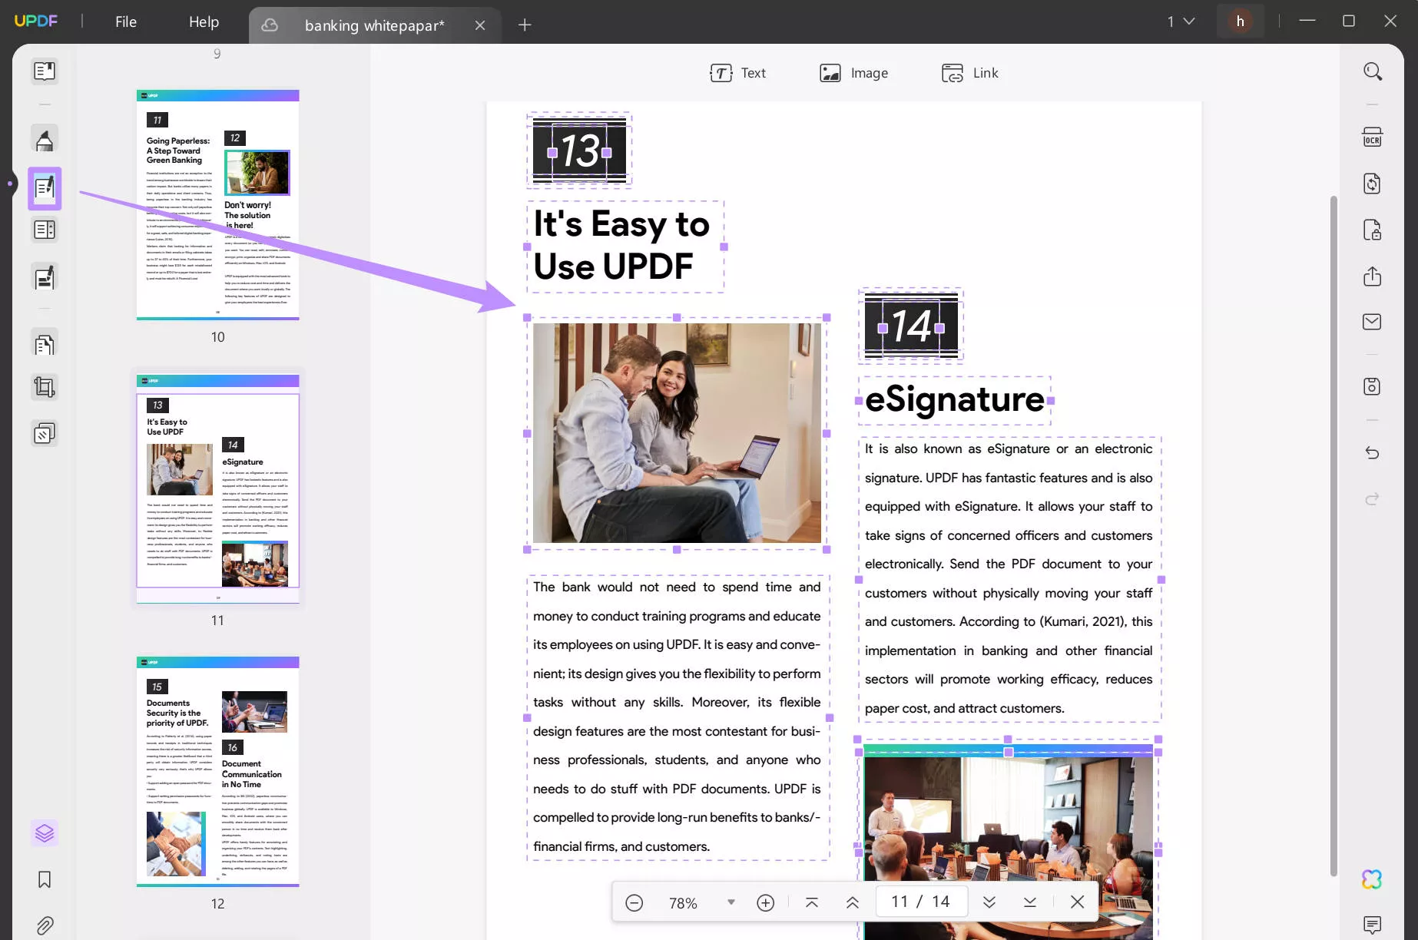Add a new tab

[525, 25]
